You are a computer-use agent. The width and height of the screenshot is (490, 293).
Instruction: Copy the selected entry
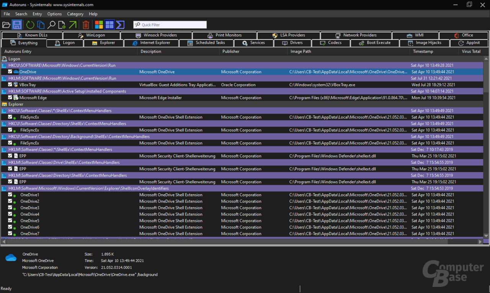coord(41,24)
